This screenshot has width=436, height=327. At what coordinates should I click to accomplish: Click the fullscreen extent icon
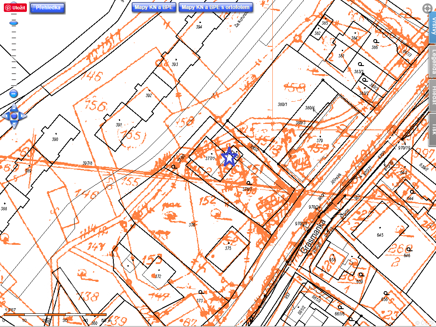pyautogui.click(x=427, y=8)
